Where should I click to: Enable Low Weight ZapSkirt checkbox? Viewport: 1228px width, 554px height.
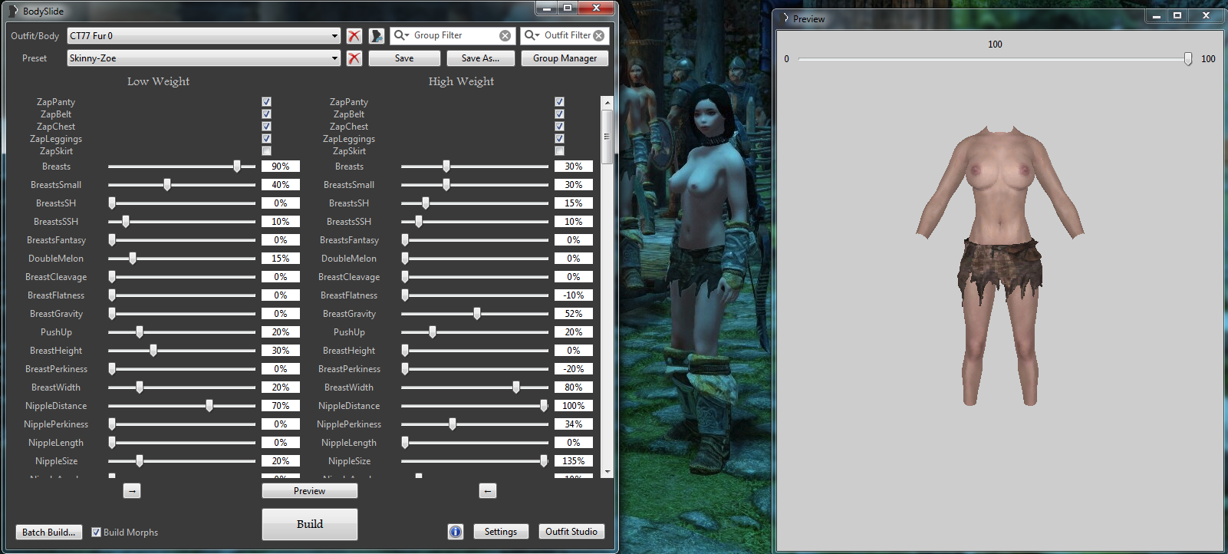pyautogui.click(x=266, y=151)
